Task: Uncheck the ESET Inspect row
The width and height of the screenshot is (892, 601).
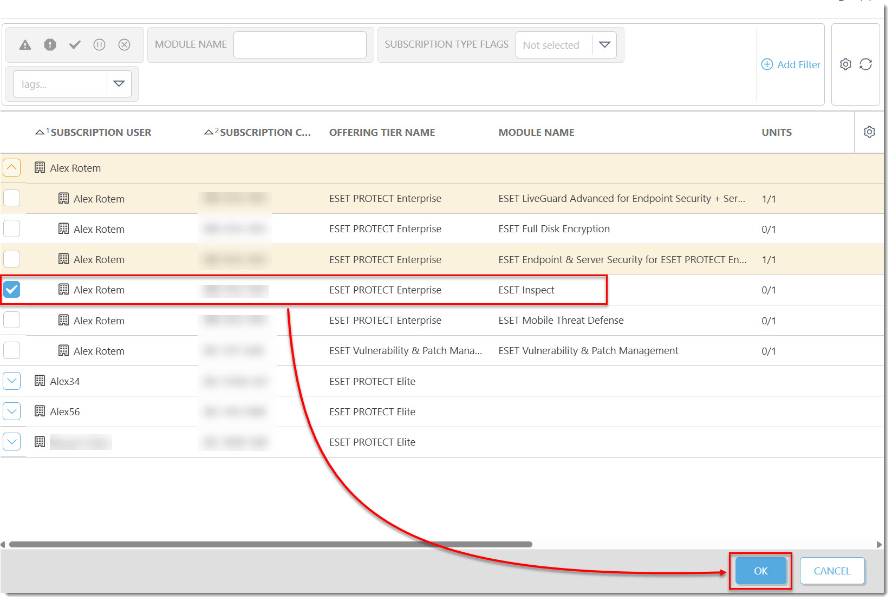Action: pos(11,290)
